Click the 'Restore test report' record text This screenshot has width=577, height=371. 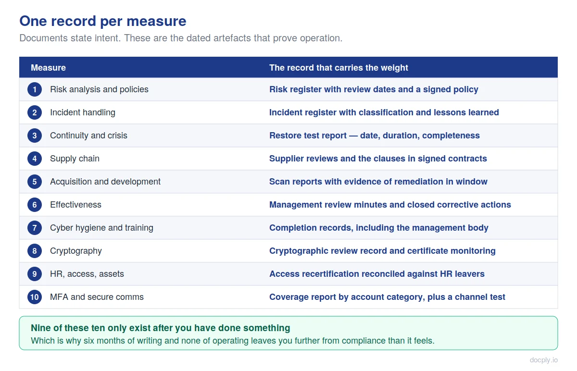[x=375, y=136]
